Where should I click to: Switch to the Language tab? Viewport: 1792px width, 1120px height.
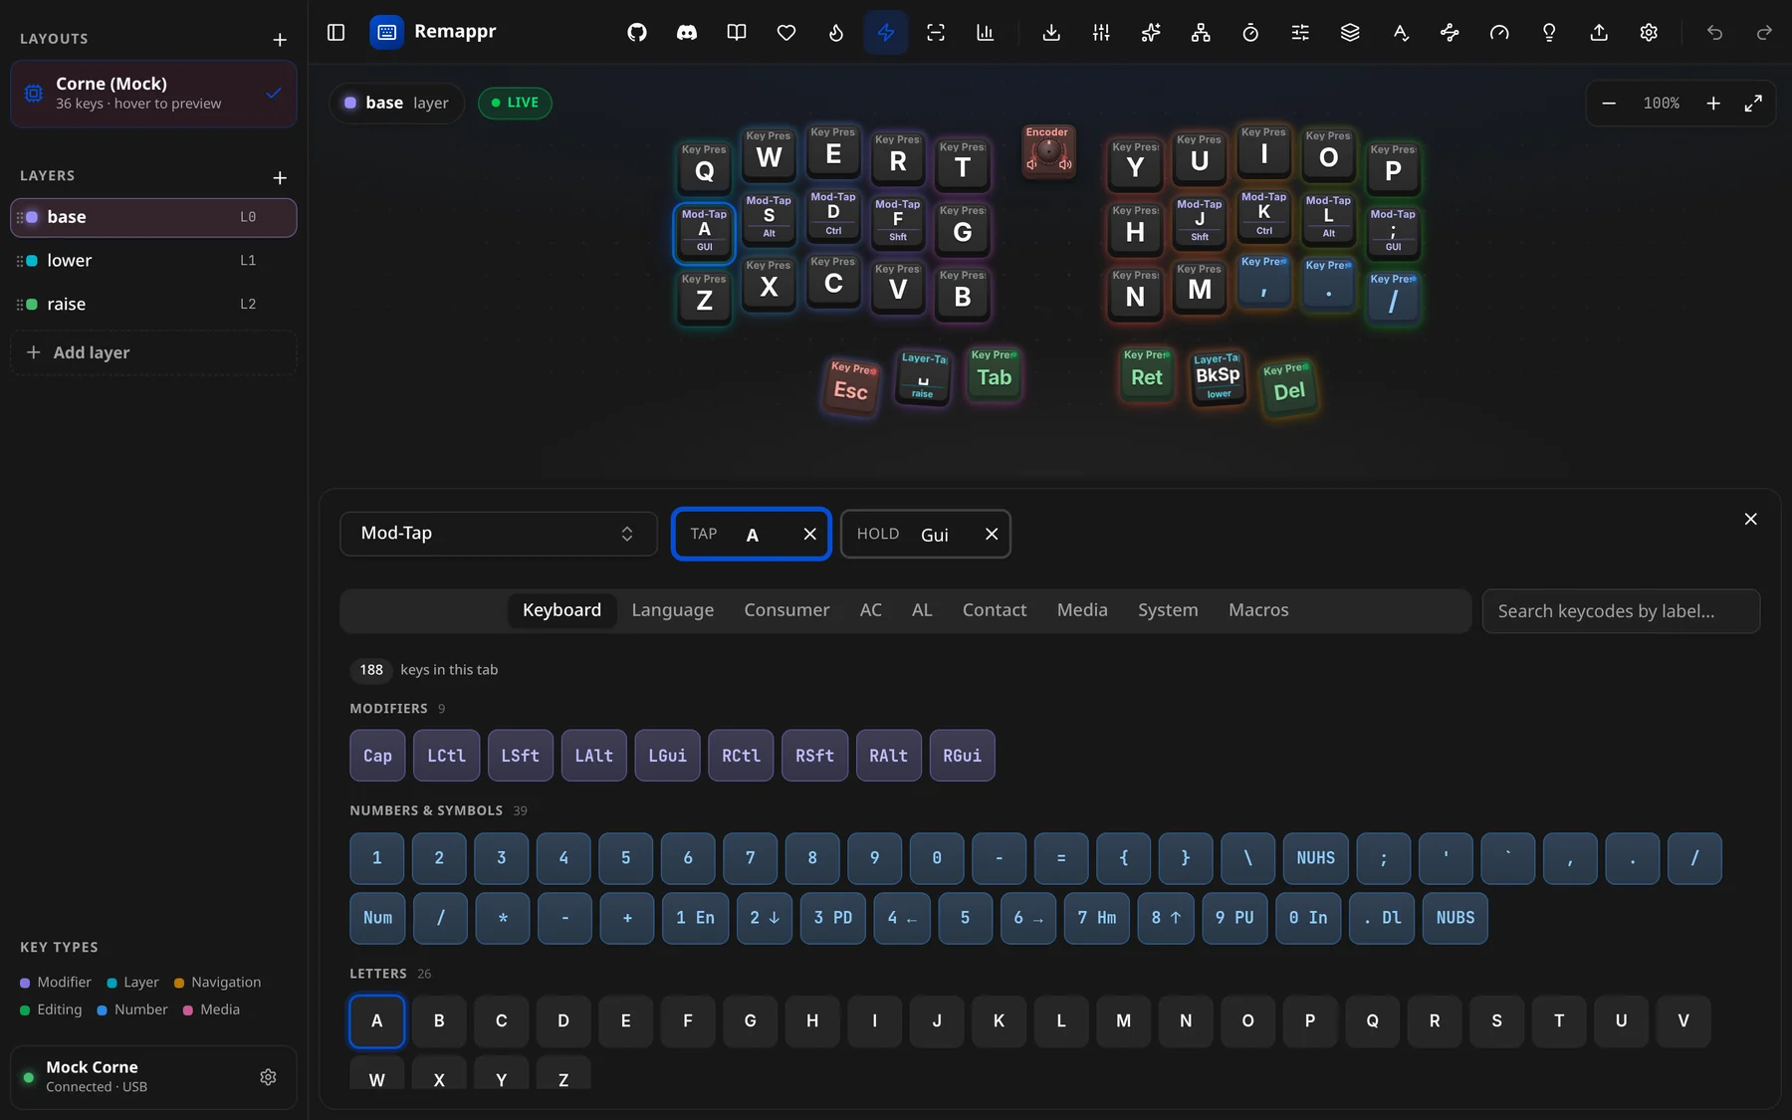pos(673,610)
